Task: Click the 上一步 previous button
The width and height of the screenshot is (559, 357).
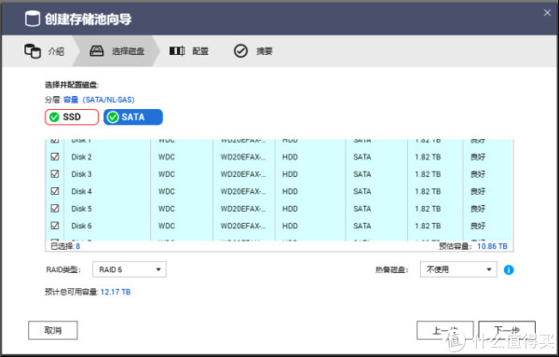Action: [445, 330]
